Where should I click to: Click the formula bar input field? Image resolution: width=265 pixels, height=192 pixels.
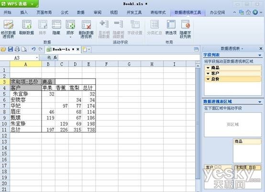[x=129, y=57]
